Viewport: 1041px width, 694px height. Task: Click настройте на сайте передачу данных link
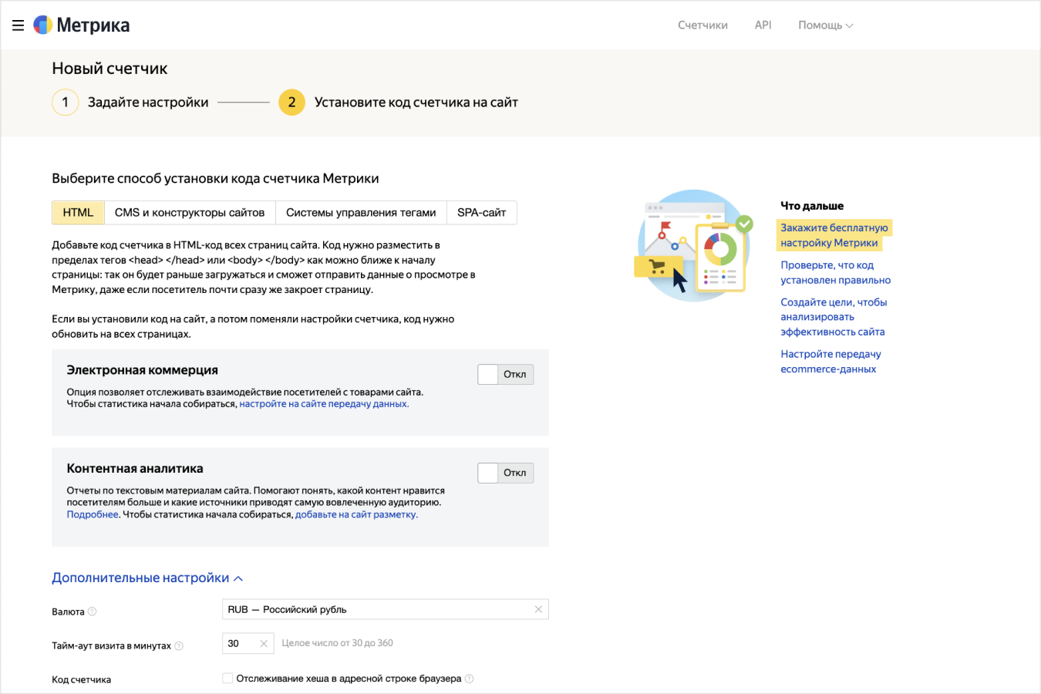(324, 404)
